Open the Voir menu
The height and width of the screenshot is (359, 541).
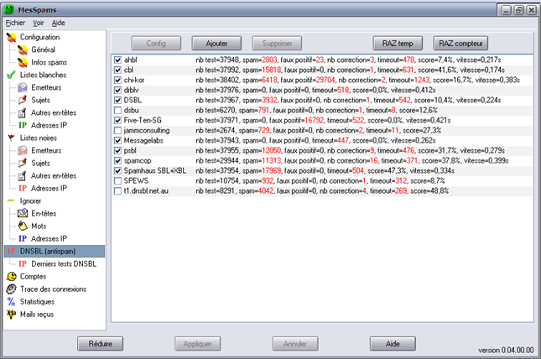pos(39,23)
